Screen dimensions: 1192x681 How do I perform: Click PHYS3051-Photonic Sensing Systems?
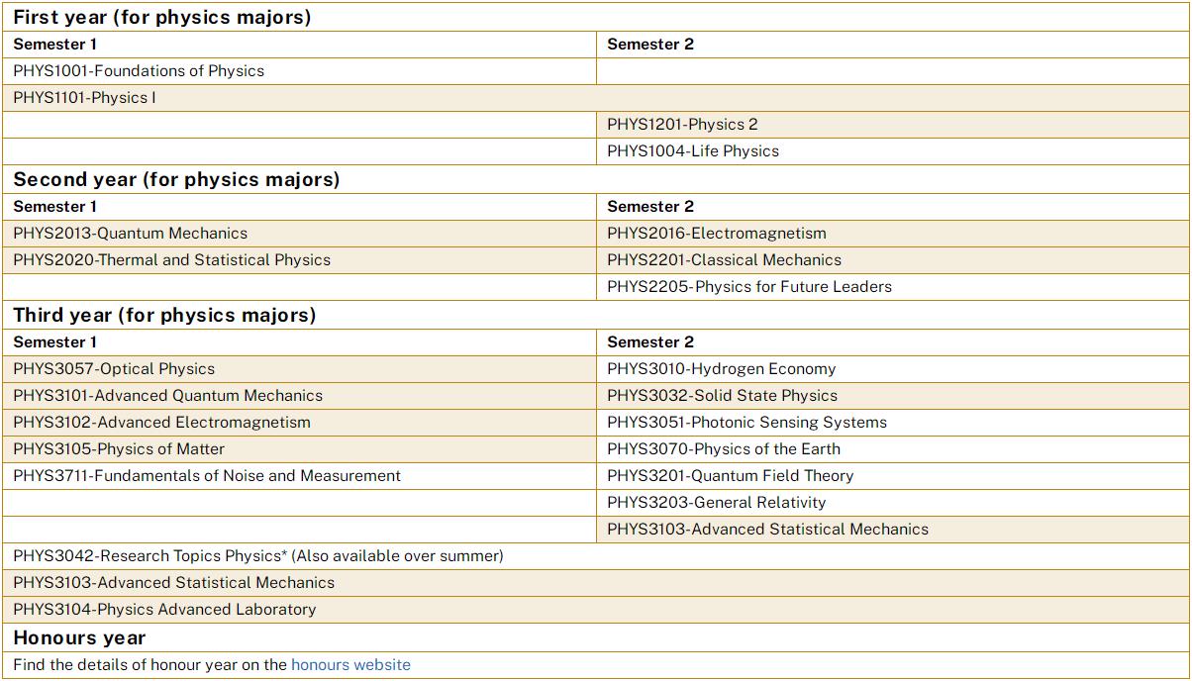pyautogui.click(x=746, y=423)
